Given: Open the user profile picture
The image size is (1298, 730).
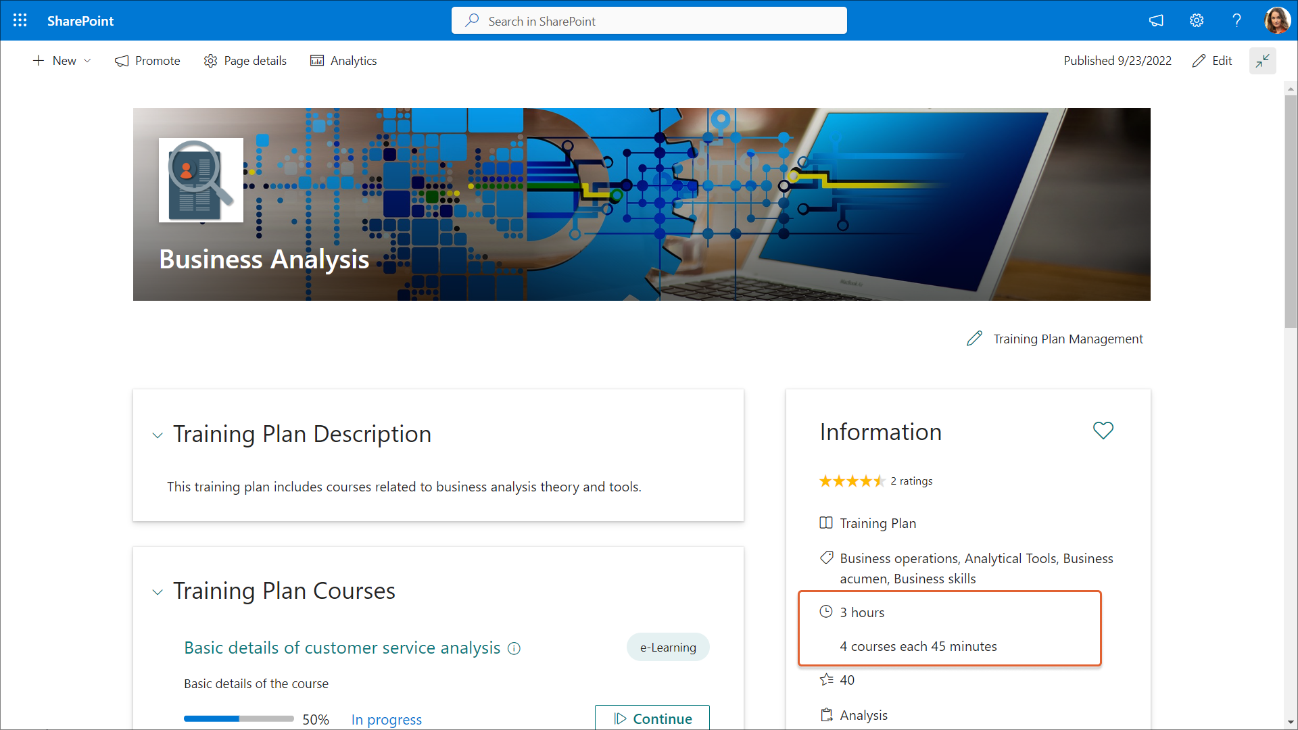Looking at the screenshot, I should (x=1277, y=20).
